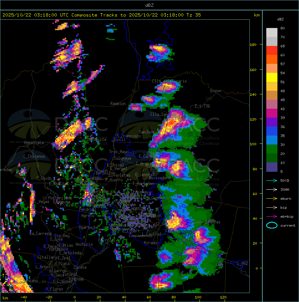Select the bottom slate-blue swatch in legend
Viewport: 299px width, 302px height.
click(272, 167)
